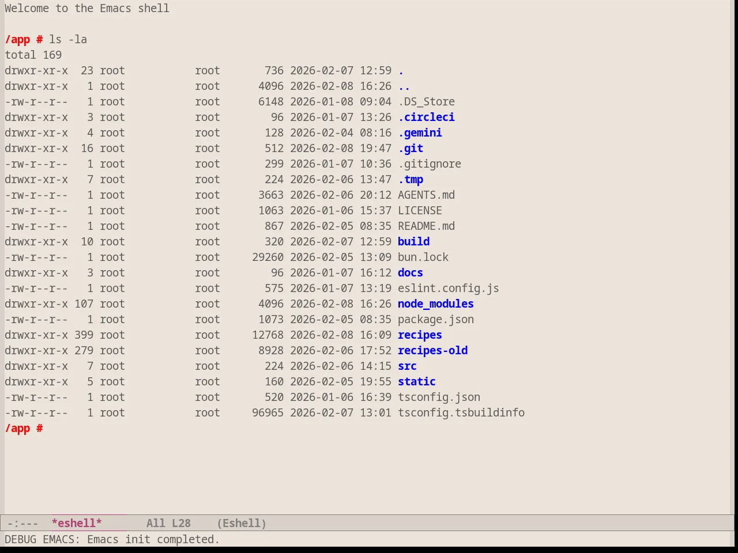This screenshot has height=553, width=738.
Task: Click the timestamp 2026-02-06 20:12
Action: (341, 195)
